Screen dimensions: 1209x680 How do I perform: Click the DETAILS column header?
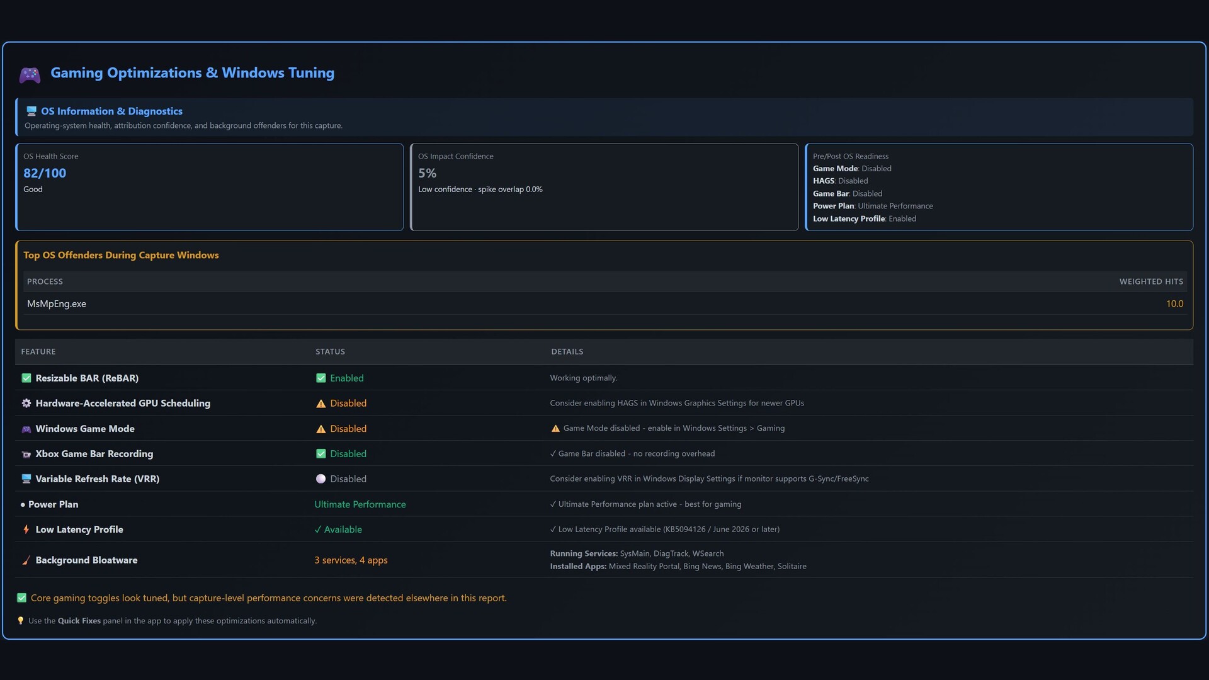(x=567, y=352)
